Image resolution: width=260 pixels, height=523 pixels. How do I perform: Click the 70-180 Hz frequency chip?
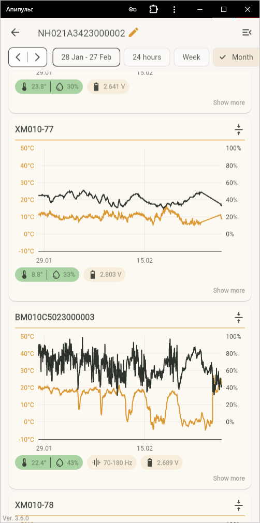coord(112,462)
